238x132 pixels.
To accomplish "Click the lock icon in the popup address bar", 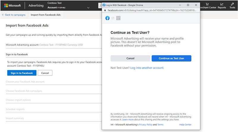I will (105, 10).
